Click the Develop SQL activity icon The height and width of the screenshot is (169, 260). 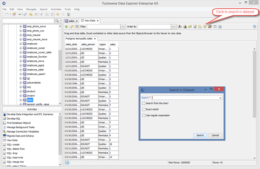pos(5,118)
